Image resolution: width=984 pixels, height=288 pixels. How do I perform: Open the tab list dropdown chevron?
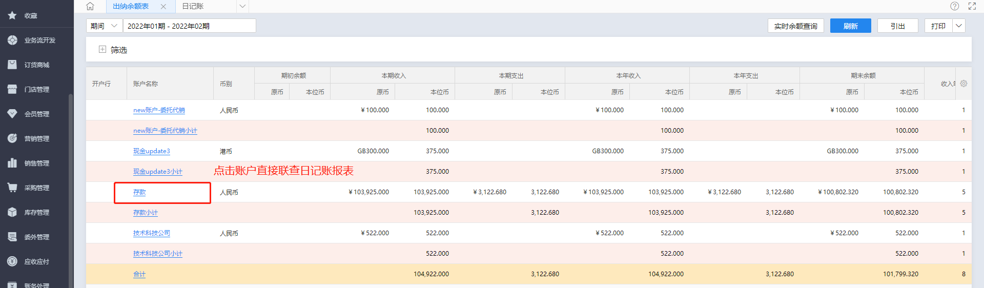click(242, 6)
